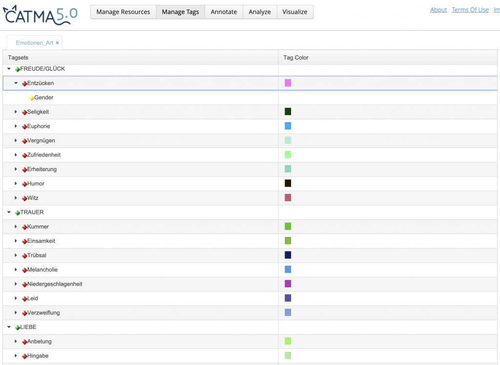Open the Manage Tags section
The width and height of the screenshot is (500, 365).
pyautogui.click(x=181, y=12)
